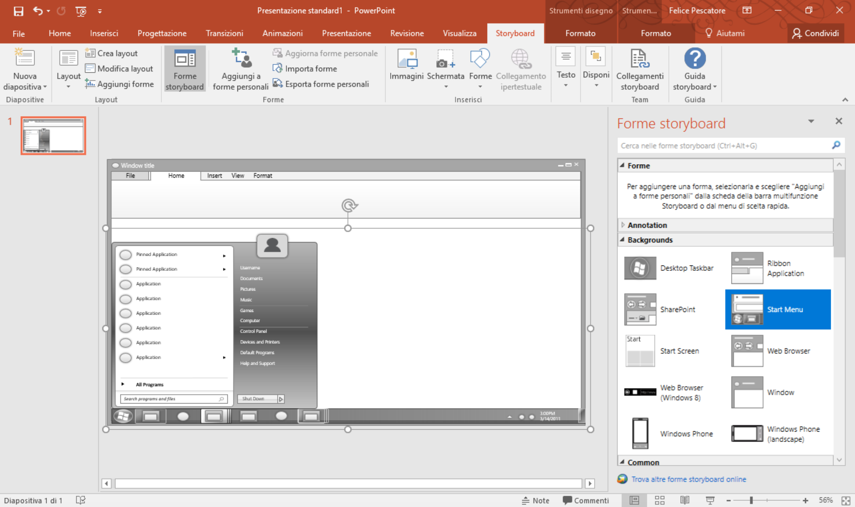The width and height of the screenshot is (855, 507).
Task: Click Modifica layout
Action: pyautogui.click(x=119, y=68)
